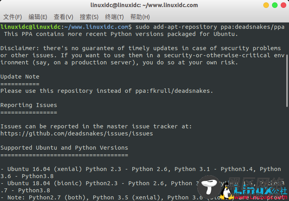Click the window title linuxidc@linuxidc

[144, 5]
